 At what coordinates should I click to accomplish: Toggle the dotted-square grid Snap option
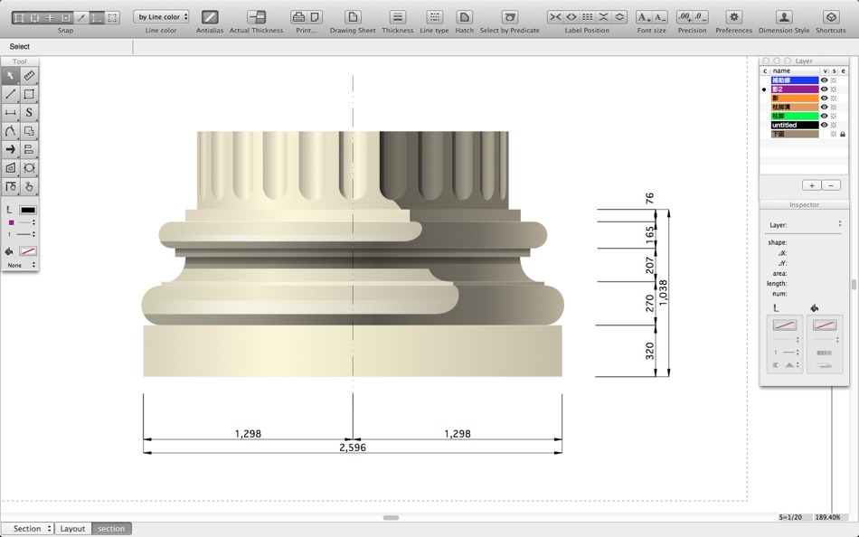[x=112, y=17]
